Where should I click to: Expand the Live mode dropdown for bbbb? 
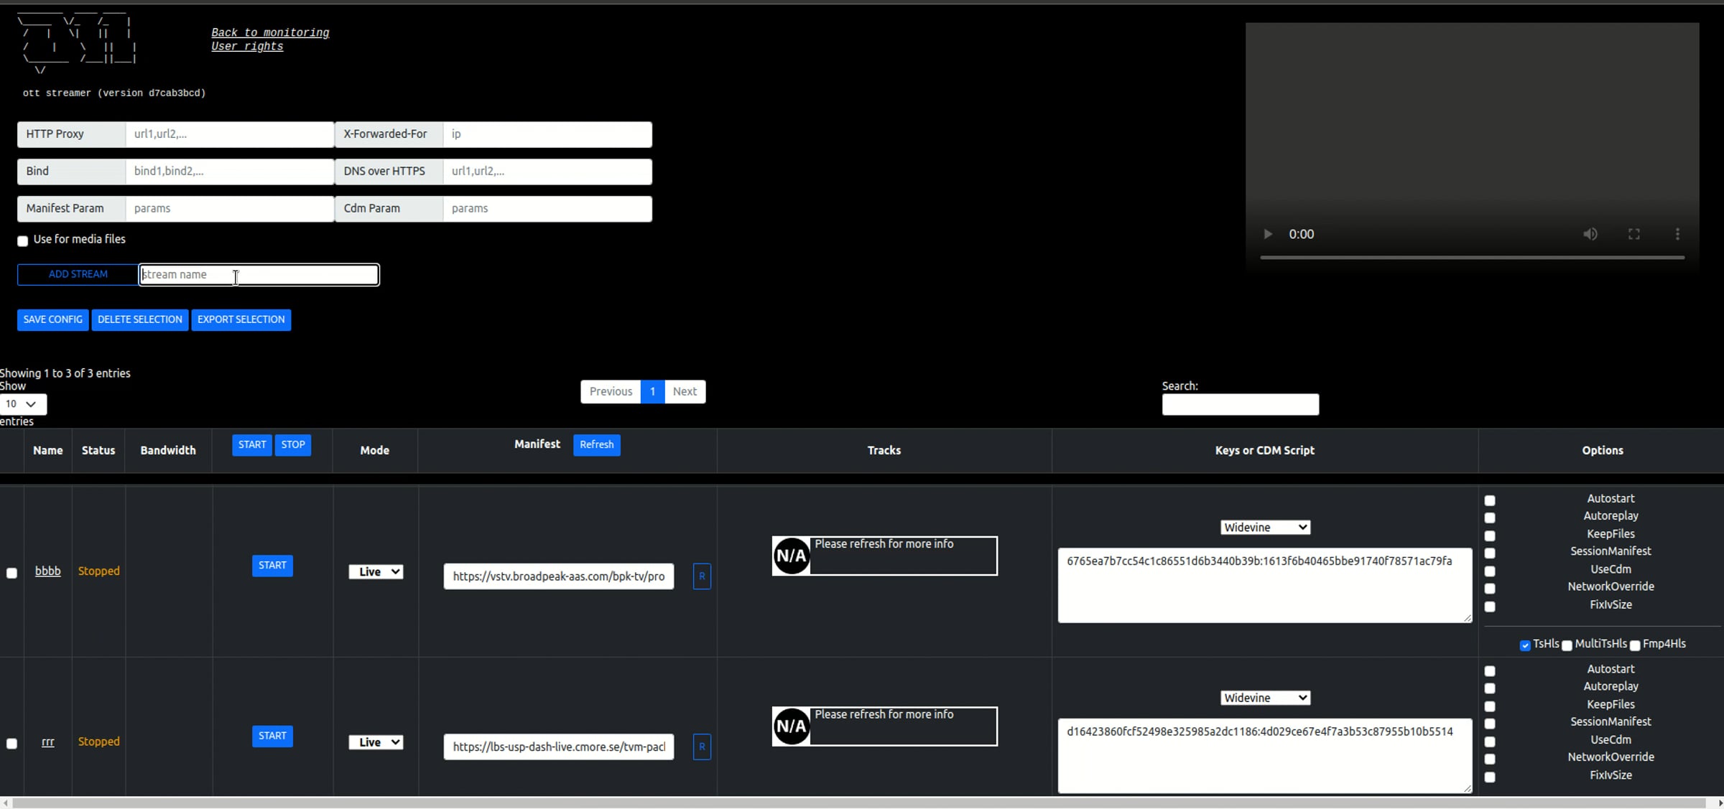pos(376,572)
